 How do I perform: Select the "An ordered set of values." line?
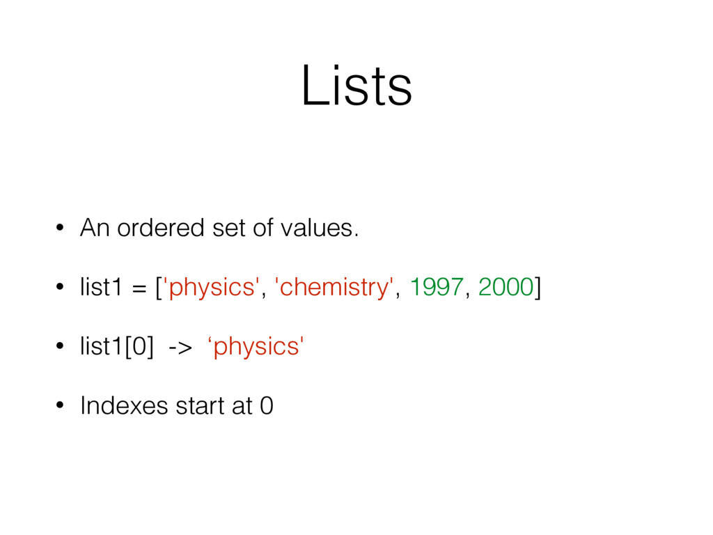[219, 227]
